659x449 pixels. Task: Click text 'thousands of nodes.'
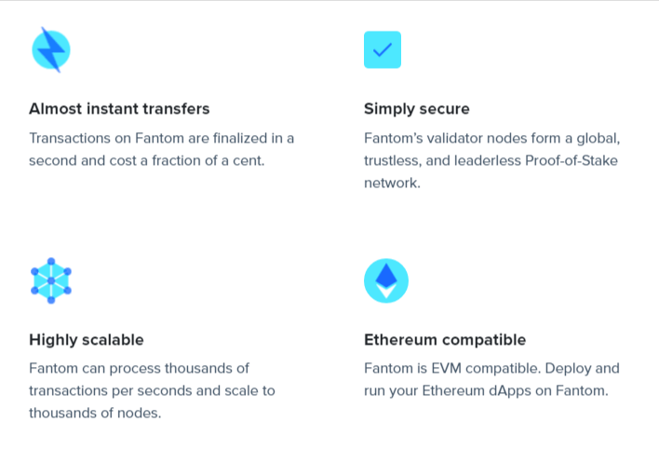coord(95,413)
